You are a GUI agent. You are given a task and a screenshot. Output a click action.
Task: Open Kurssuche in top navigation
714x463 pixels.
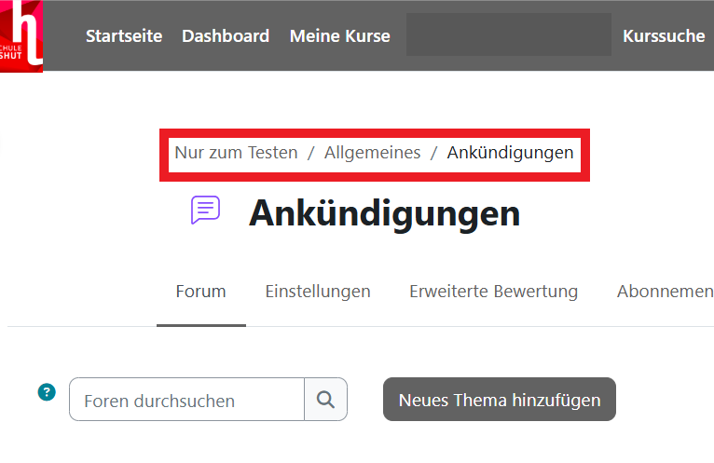[664, 36]
